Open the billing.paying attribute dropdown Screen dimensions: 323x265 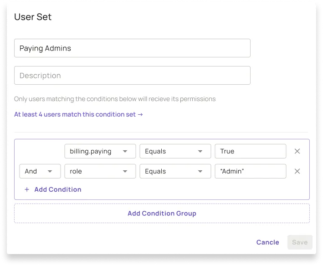click(100, 151)
